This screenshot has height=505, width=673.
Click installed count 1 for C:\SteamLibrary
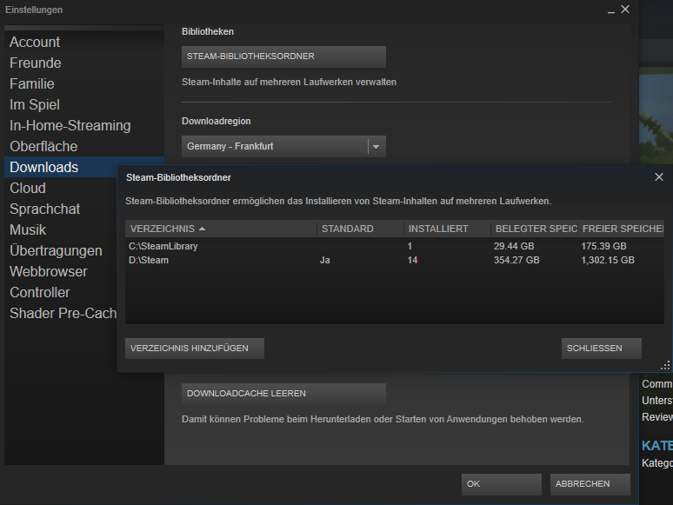tap(410, 246)
